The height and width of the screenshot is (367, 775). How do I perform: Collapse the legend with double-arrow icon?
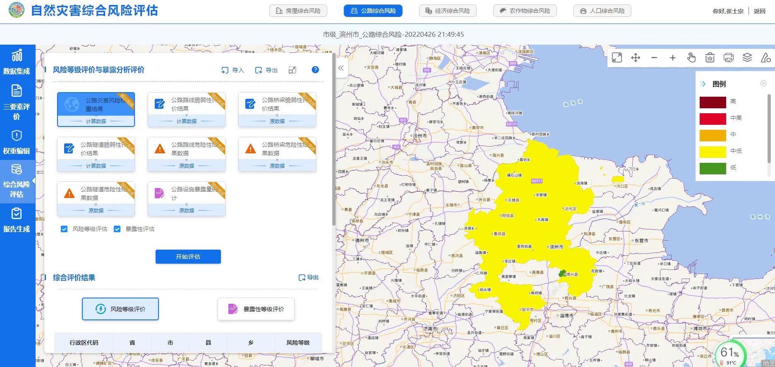pos(703,84)
